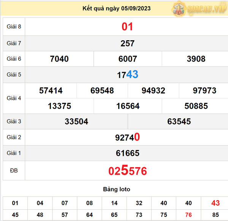This screenshot has height=221, width=228.
Task: Click the Giải 3 number 63545
Action: pos(179,122)
